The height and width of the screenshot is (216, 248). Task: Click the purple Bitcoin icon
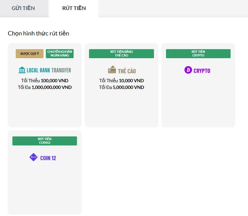(x=188, y=70)
